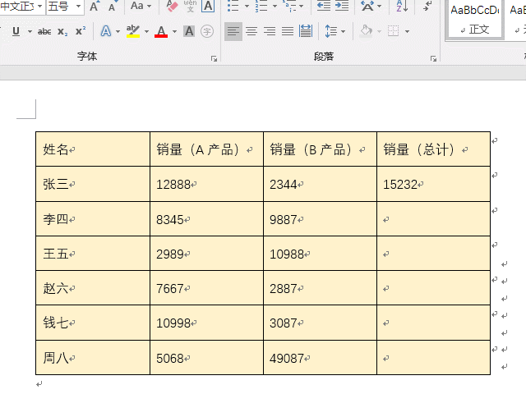The height and width of the screenshot is (394, 526).
Task: Click empty total cell in 周八 row
Action: [433, 358]
